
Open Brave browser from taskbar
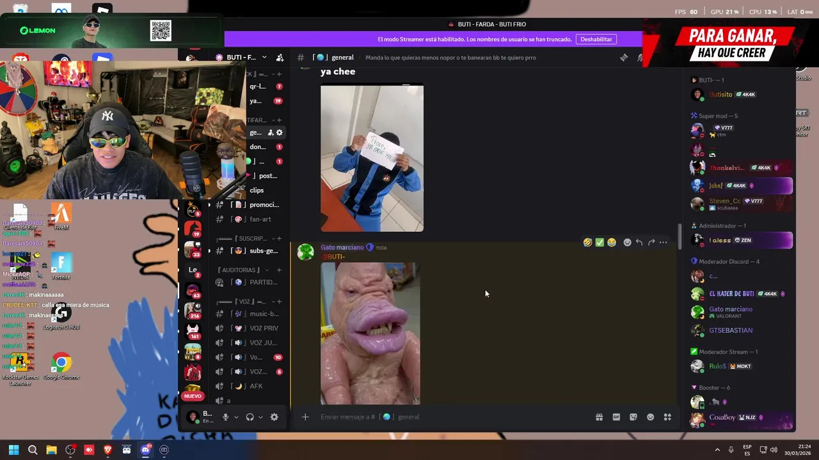pos(107,450)
